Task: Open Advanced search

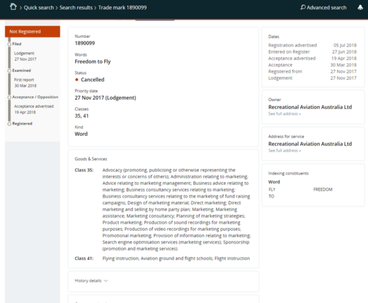Action: click(326, 7)
